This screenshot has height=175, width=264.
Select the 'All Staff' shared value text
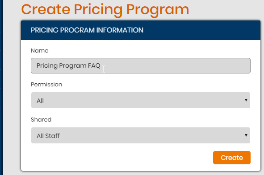click(x=48, y=136)
